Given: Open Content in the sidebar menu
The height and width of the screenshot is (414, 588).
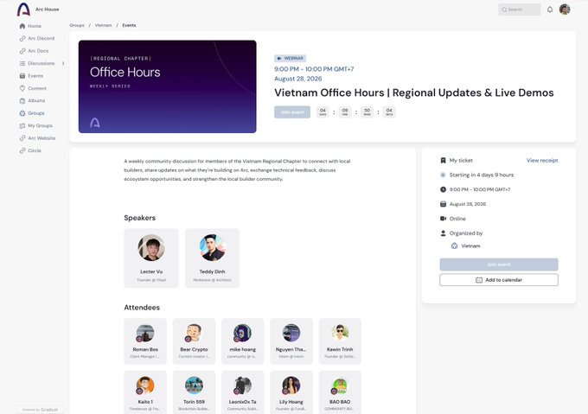Looking at the screenshot, I should click(x=37, y=88).
